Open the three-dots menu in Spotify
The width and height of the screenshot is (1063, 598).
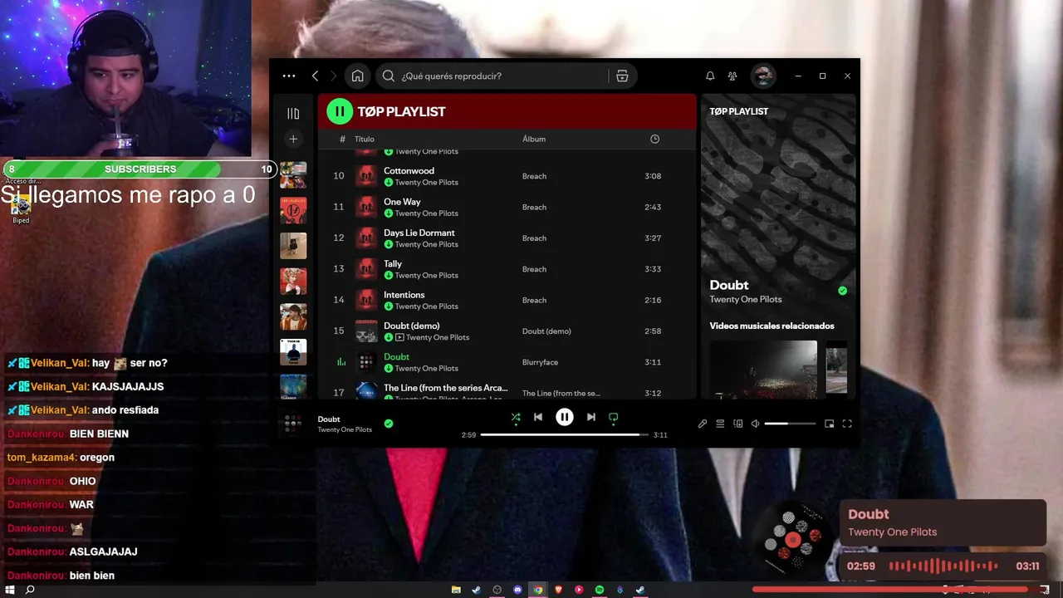(x=288, y=76)
